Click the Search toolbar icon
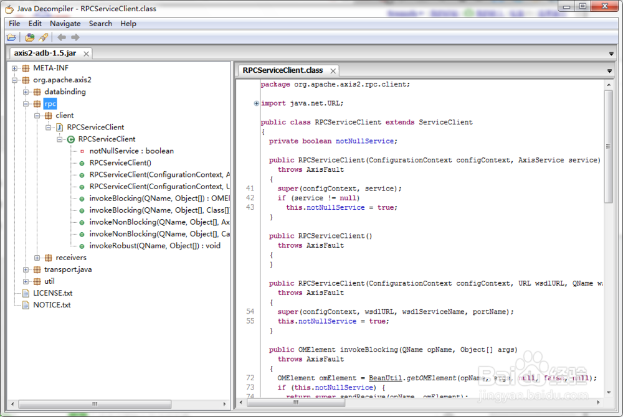 click(44, 38)
